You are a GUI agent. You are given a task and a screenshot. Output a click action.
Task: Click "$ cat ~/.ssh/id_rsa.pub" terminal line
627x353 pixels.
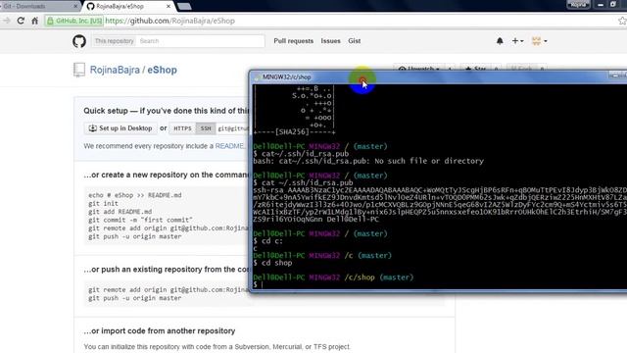[x=303, y=183]
